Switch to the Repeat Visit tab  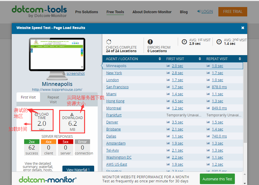[x=53, y=99]
